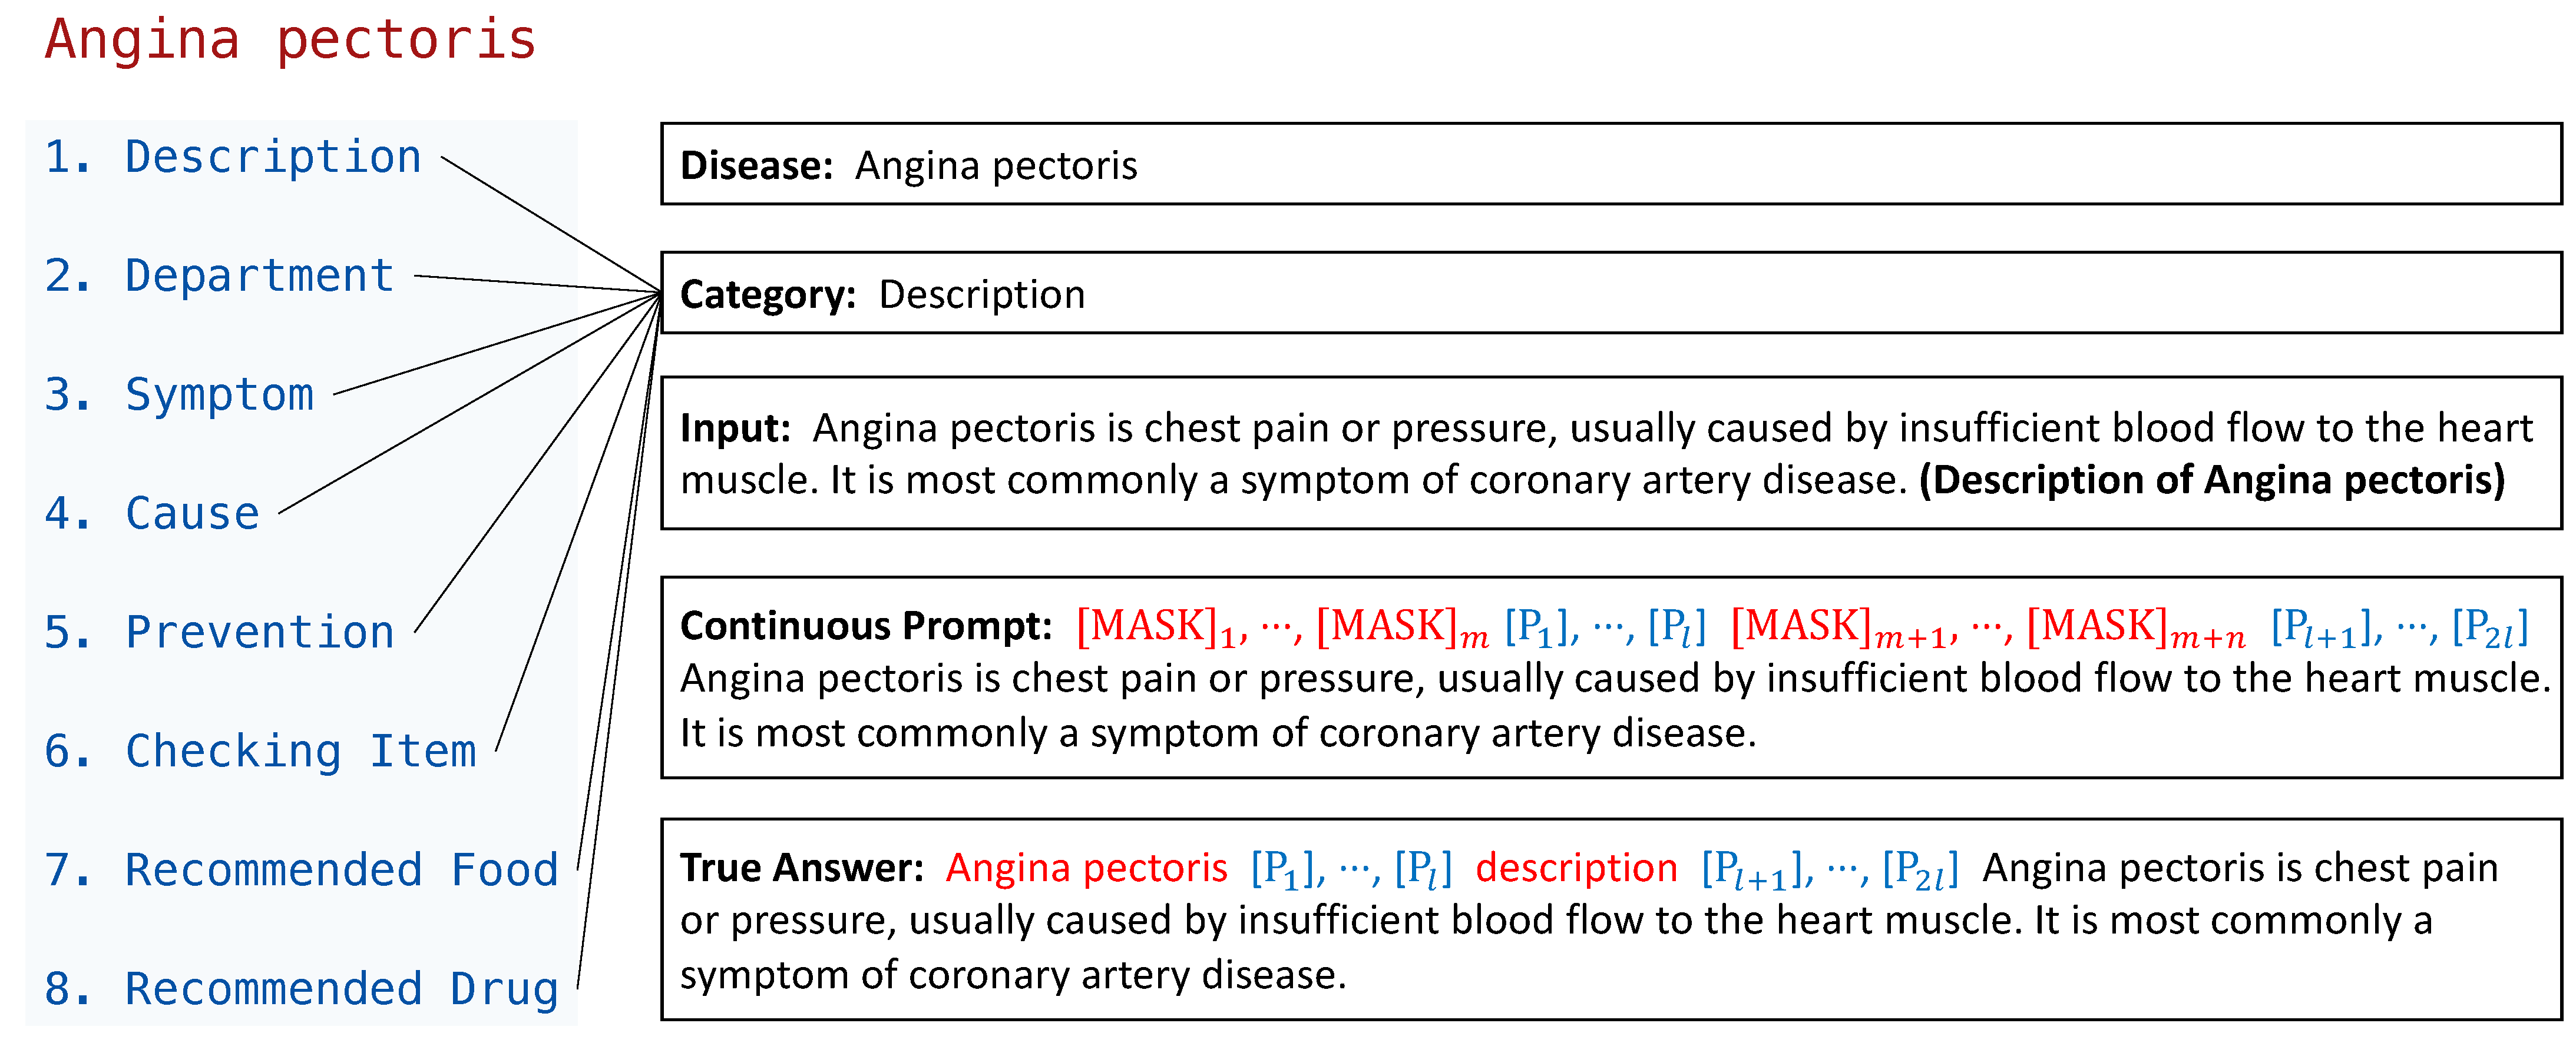Click 'Description' value in the Category box
This screenshot has width=2576, height=1043.
pyautogui.click(x=982, y=295)
